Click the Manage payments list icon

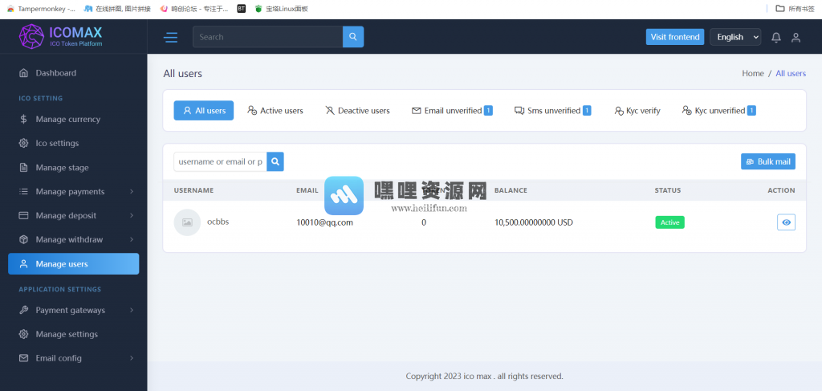[x=23, y=191]
